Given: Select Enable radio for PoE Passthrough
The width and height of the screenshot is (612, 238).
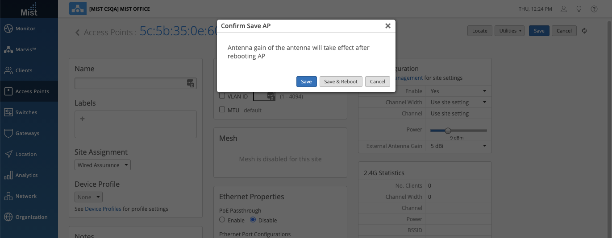Looking at the screenshot, I should coord(222,220).
